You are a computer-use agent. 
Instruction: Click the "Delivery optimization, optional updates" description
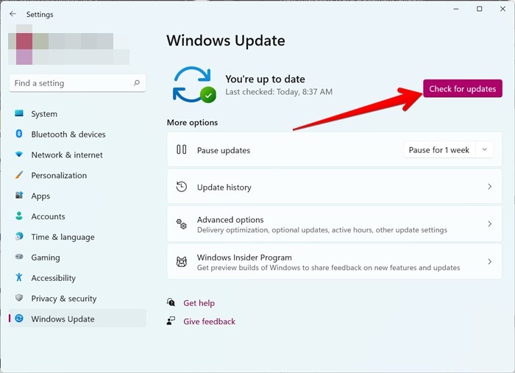tap(322, 230)
